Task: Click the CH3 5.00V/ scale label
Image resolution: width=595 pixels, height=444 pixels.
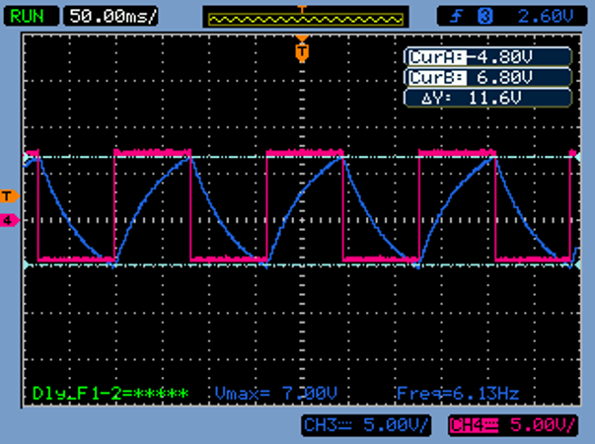Action: tap(366, 425)
